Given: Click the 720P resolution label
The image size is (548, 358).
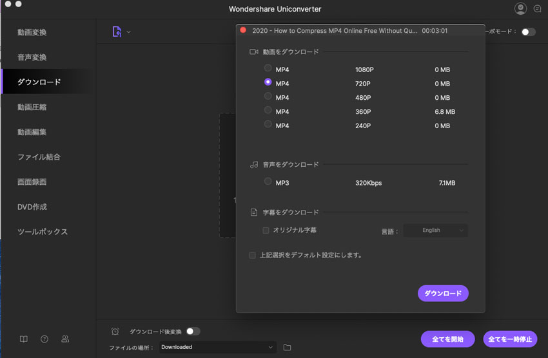Looking at the screenshot, I should pyautogui.click(x=363, y=84).
